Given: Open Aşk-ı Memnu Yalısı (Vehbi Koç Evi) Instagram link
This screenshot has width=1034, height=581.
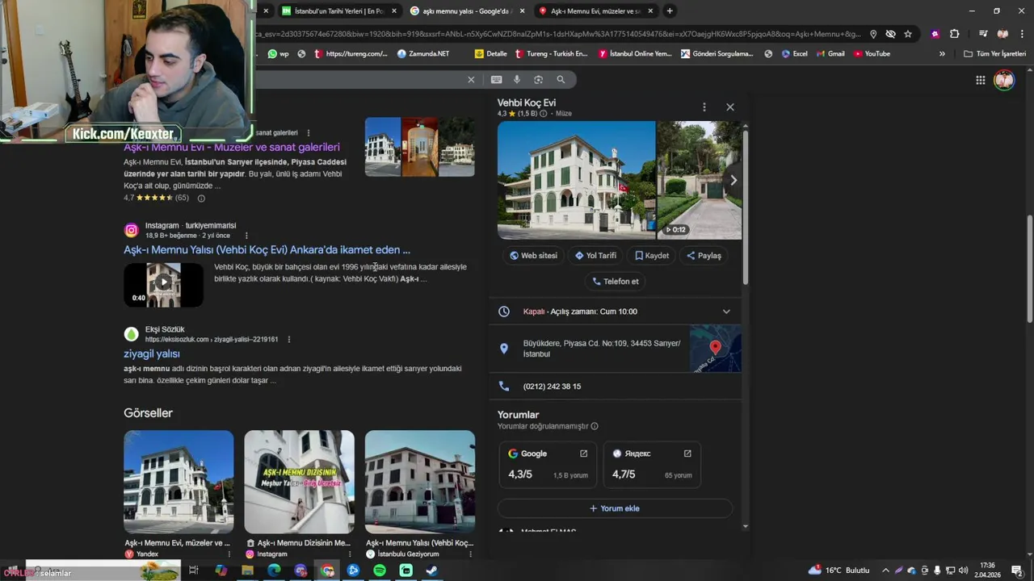Looking at the screenshot, I should tap(267, 250).
